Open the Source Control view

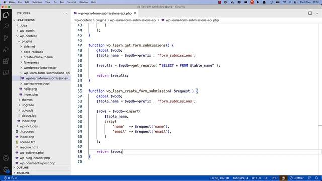tap(6, 38)
